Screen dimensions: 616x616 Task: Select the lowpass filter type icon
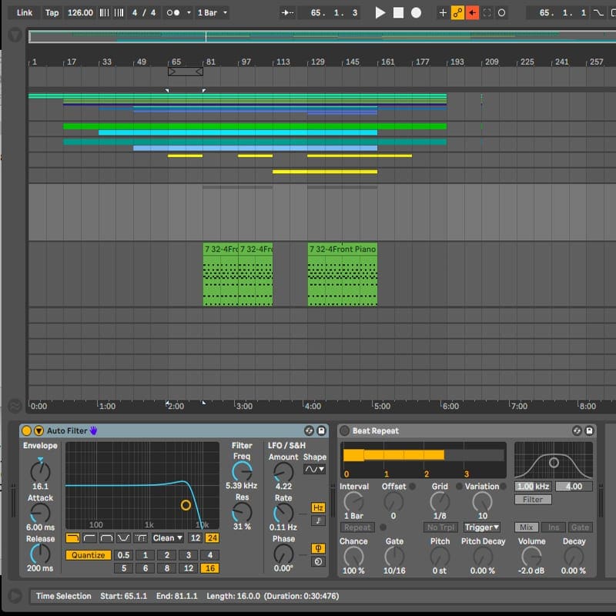[x=72, y=537]
